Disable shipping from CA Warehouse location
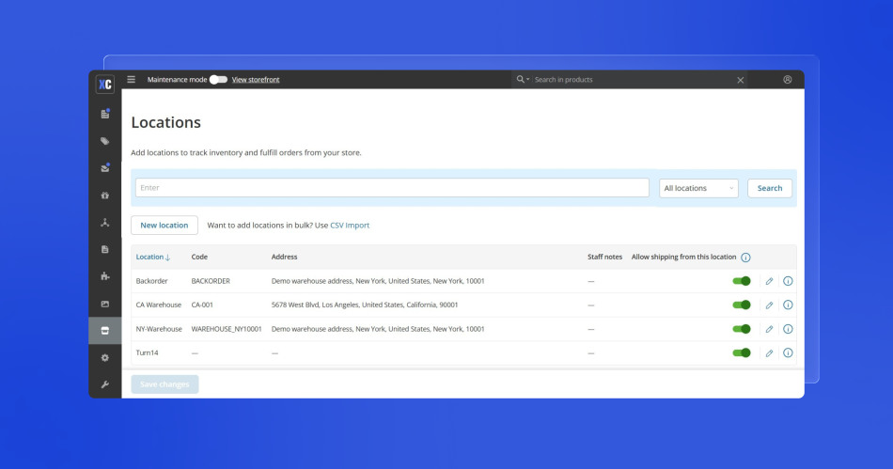 pyautogui.click(x=742, y=305)
